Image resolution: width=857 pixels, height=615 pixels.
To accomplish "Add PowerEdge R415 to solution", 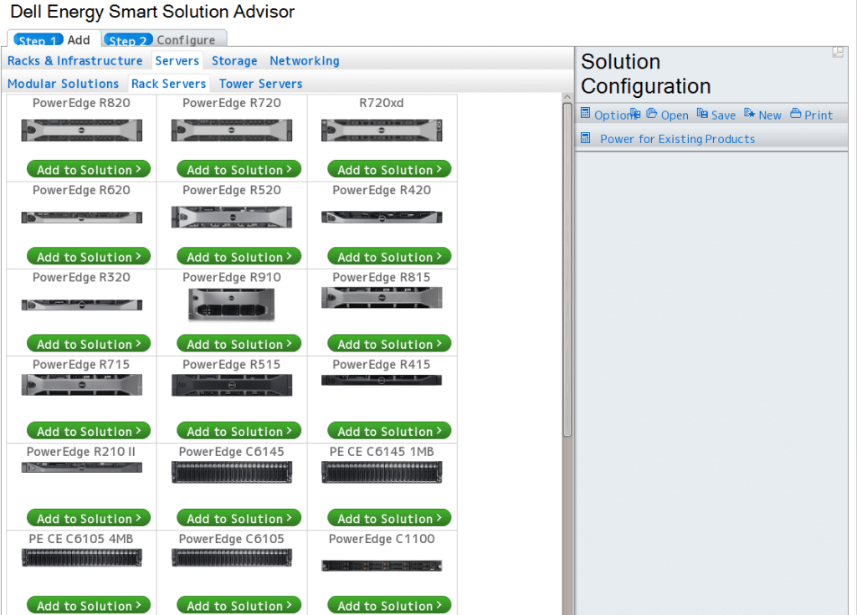I will [x=389, y=431].
